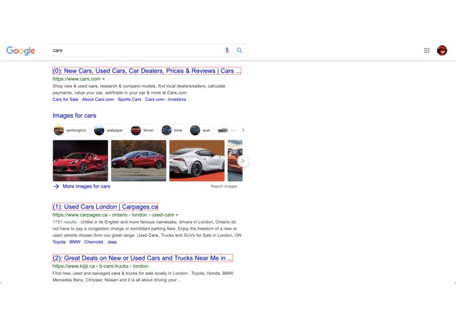456x324 pixels.
Task: Open the white Supra image thumbnail
Action: pos(197,161)
